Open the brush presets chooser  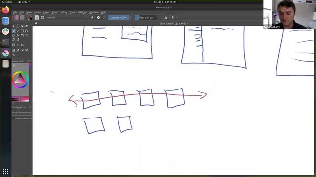click(42, 18)
